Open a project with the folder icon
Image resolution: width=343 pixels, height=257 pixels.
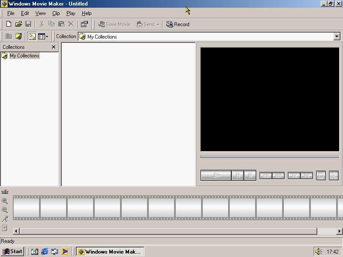18,24
